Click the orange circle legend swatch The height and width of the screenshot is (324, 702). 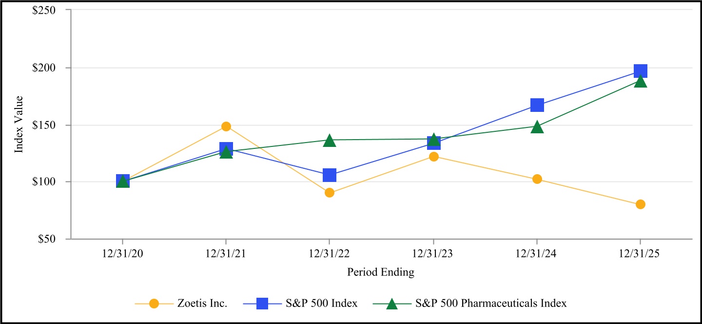pyautogui.click(x=154, y=303)
